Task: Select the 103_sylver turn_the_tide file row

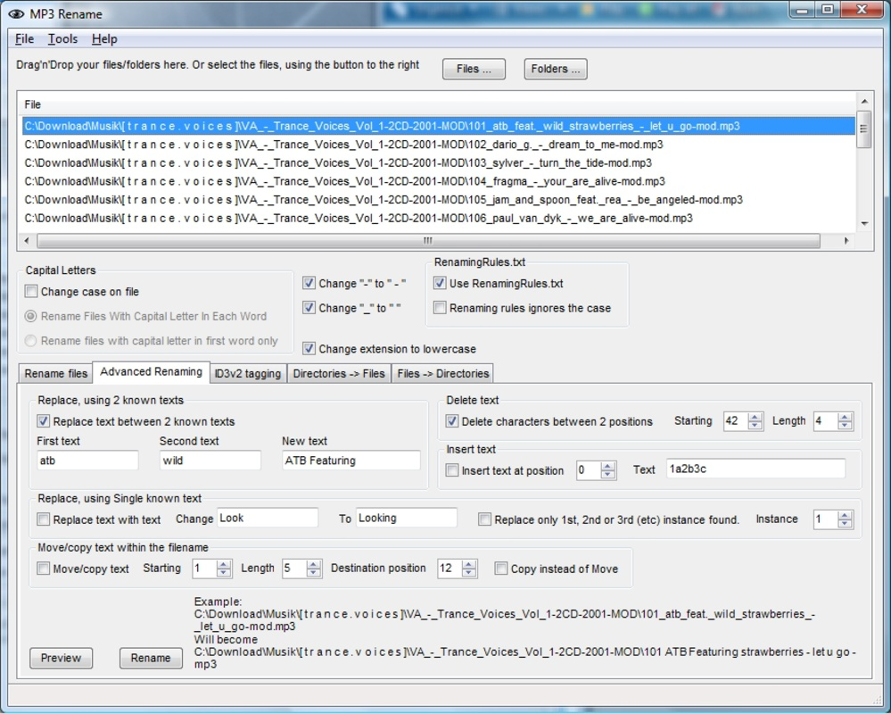Action: tap(439, 163)
